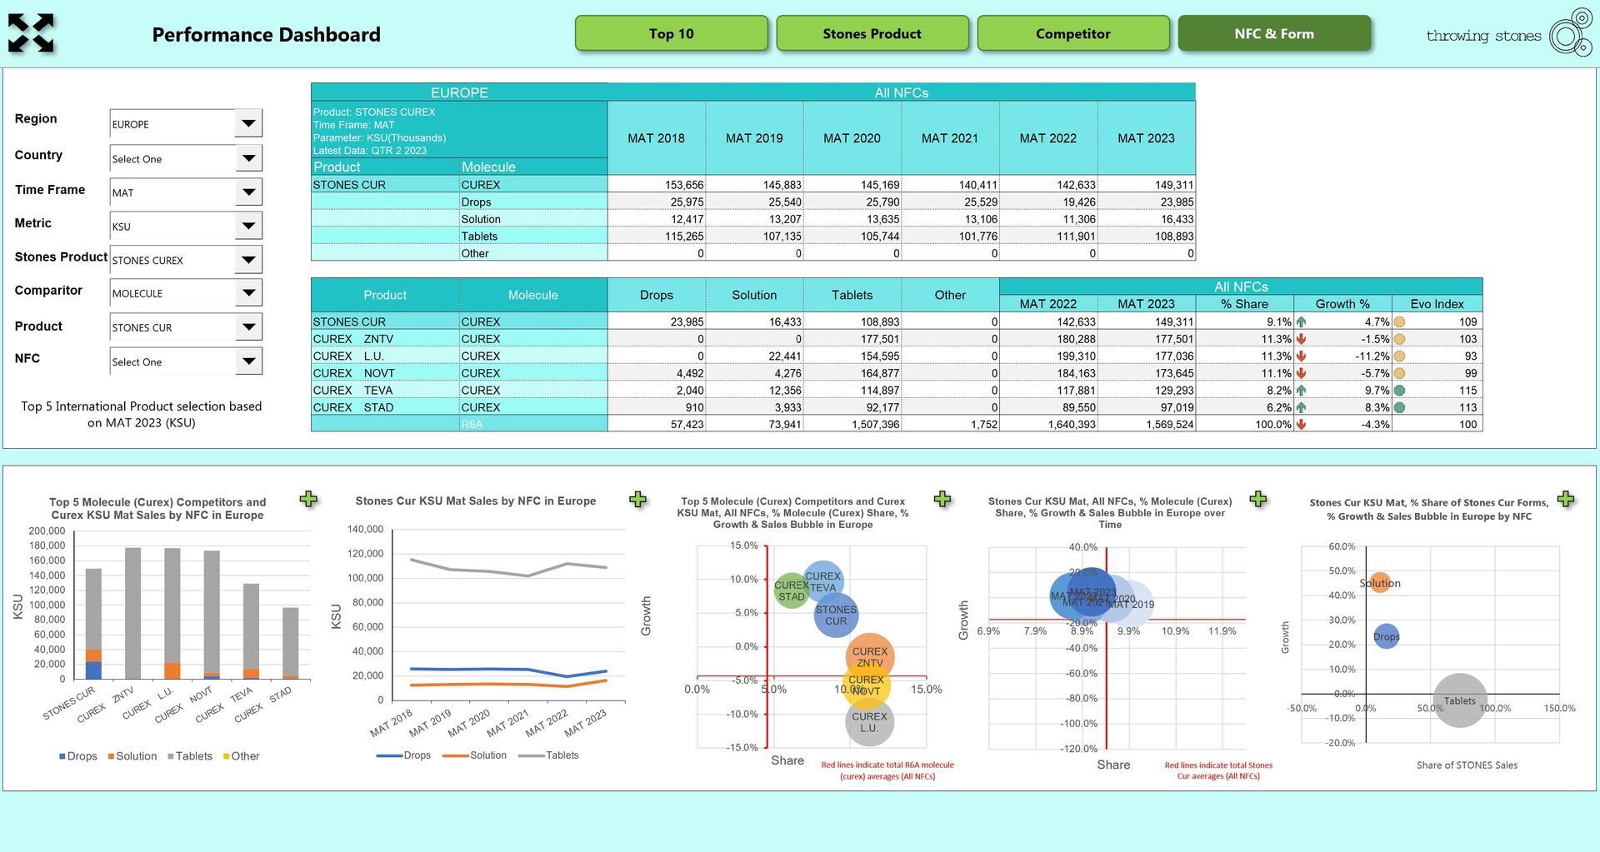Click the green Evo Index dot for CUREX TEVA
Viewport: 1600px width, 852px height.
[x=1399, y=390]
